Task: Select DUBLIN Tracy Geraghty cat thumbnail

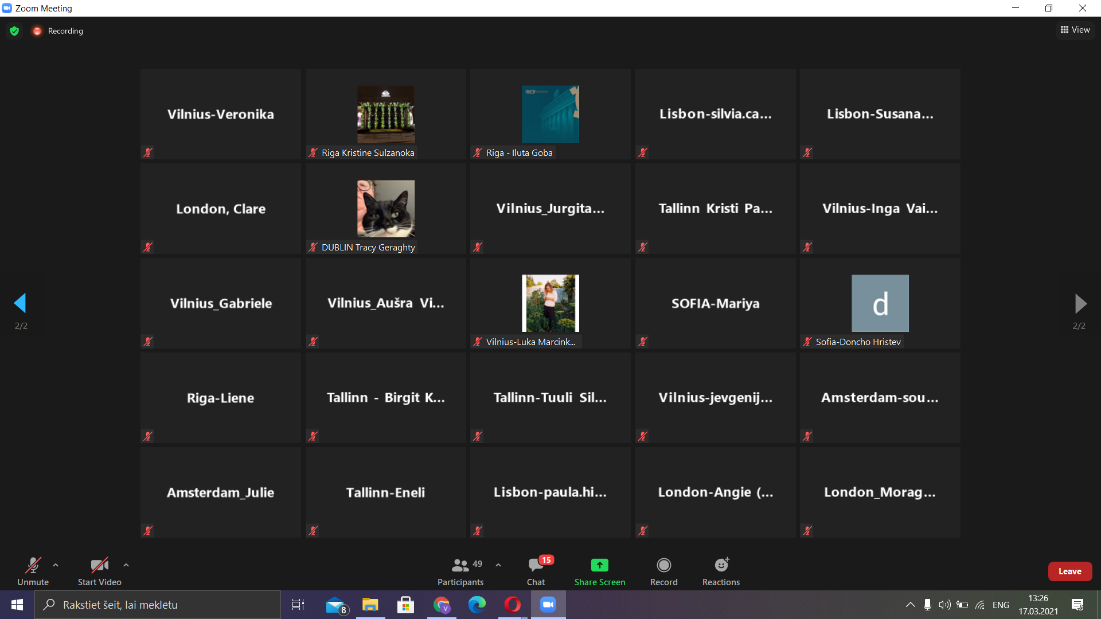Action: [x=385, y=209]
